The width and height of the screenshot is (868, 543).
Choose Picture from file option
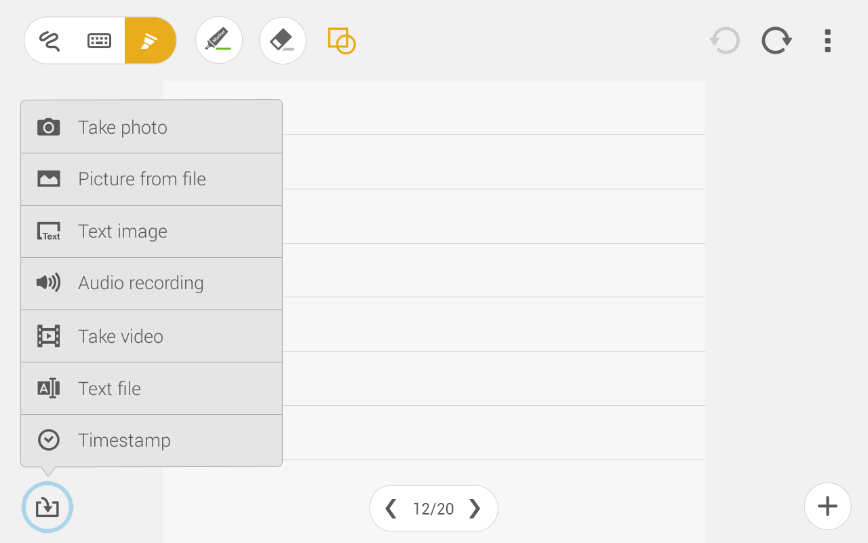point(142,179)
